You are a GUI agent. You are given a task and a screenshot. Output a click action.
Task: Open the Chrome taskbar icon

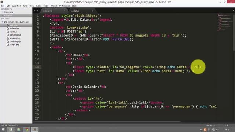coord(27,129)
